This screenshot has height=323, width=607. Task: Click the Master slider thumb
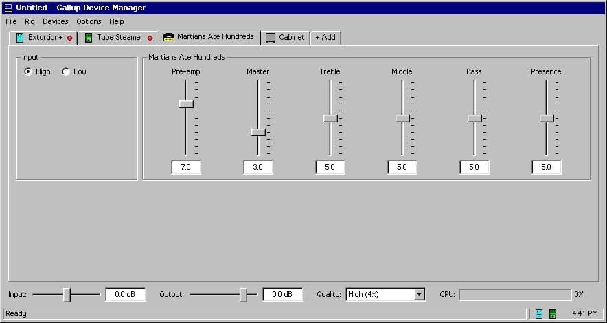click(258, 132)
